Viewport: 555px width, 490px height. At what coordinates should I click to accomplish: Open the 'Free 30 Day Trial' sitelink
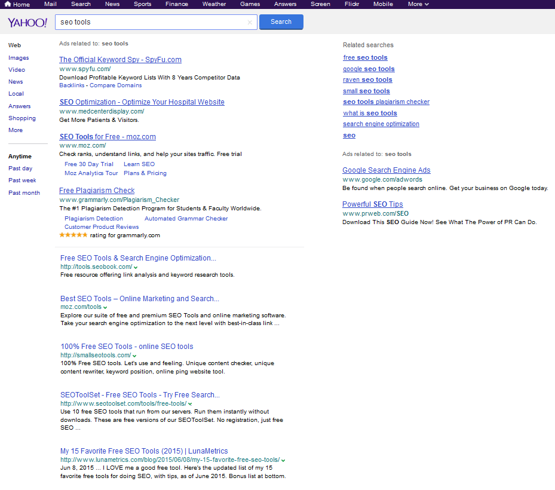[89, 164]
